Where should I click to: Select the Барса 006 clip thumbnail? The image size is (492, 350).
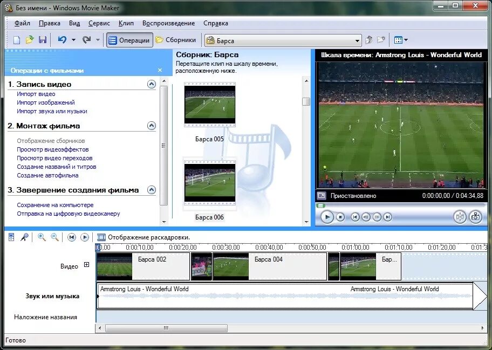(x=210, y=183)
